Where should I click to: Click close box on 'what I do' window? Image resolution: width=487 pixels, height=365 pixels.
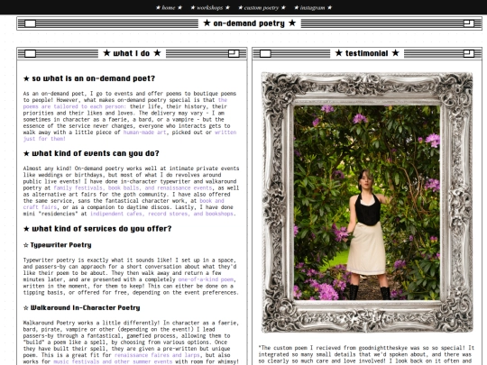(30, 53)
